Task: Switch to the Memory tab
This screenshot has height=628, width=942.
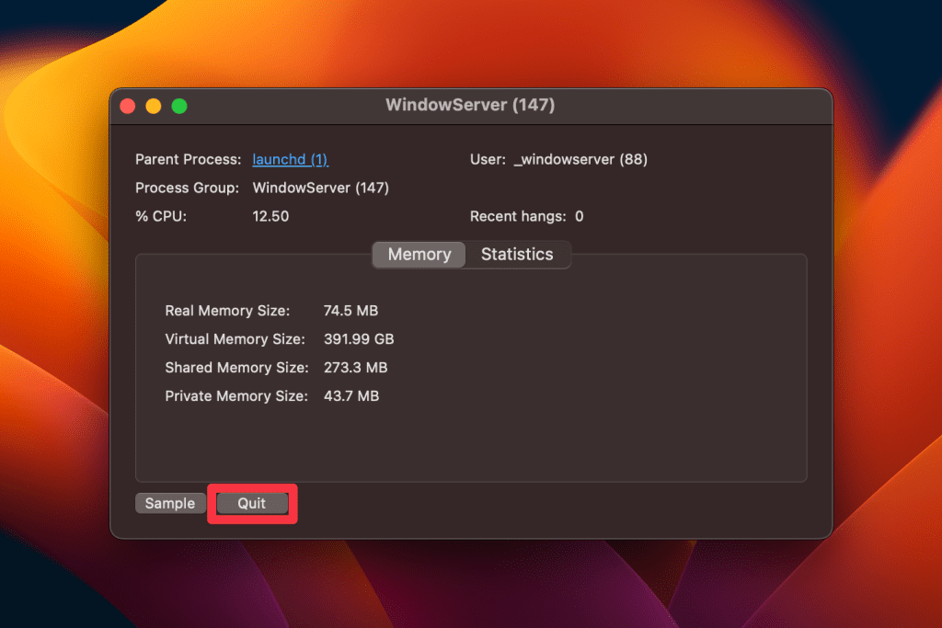Action: [419, 255]
